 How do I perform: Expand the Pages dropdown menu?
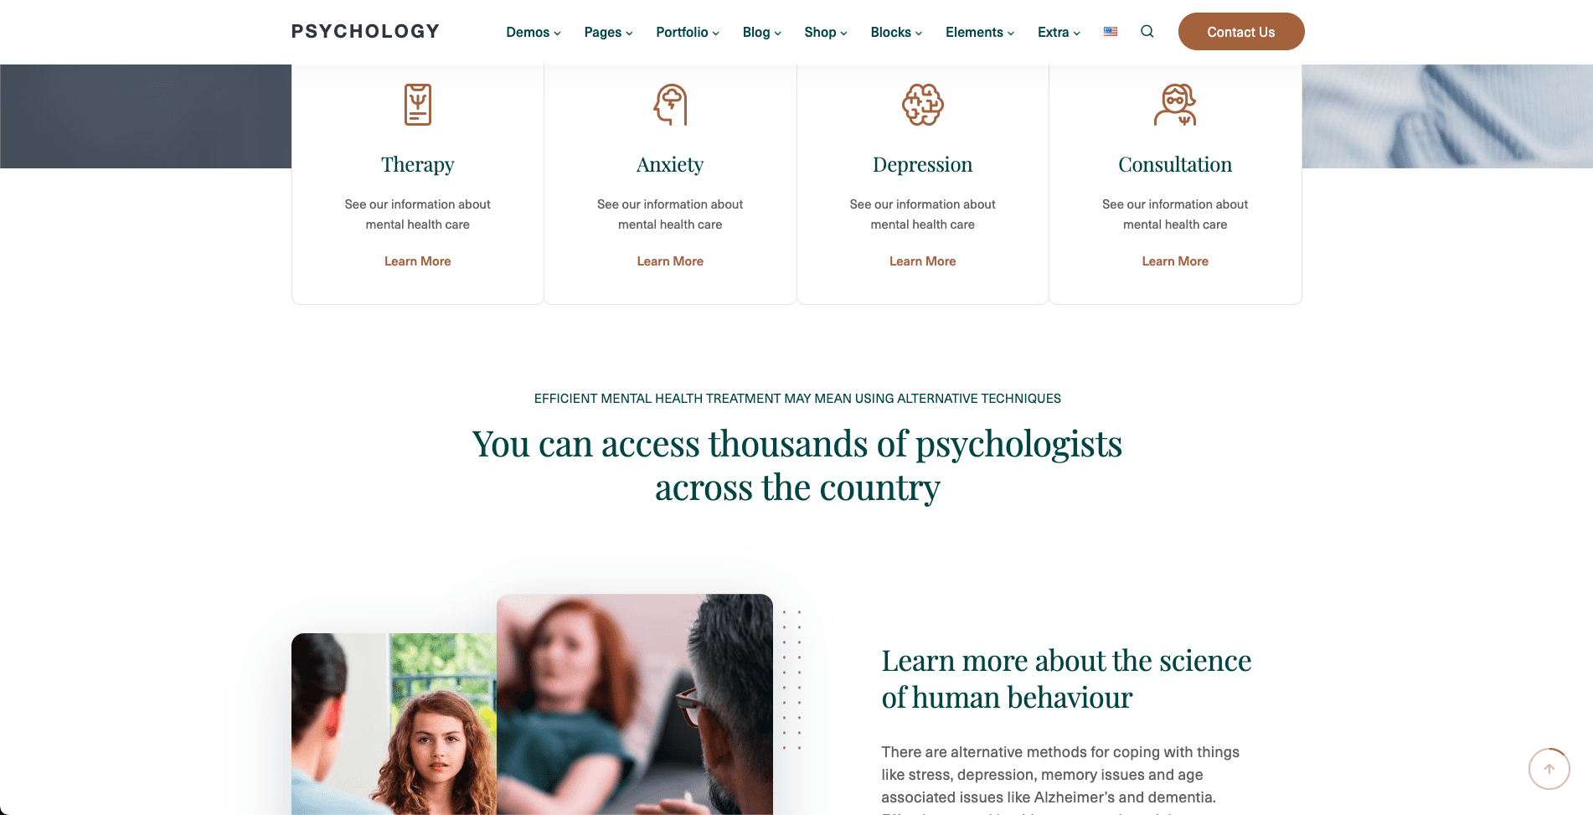(609, 32)
